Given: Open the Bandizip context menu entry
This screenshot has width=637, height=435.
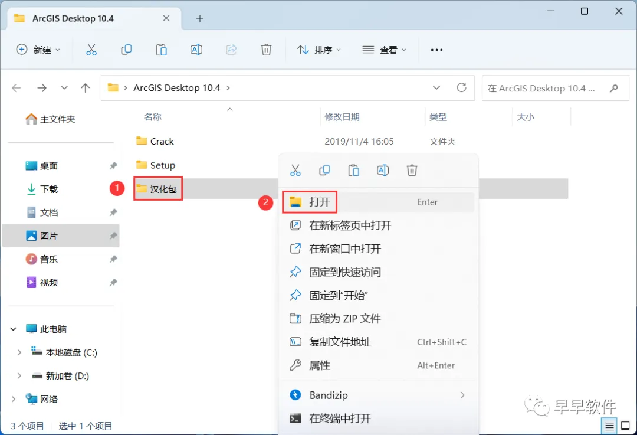Looking at the screenshot, I should pos(378,395).
